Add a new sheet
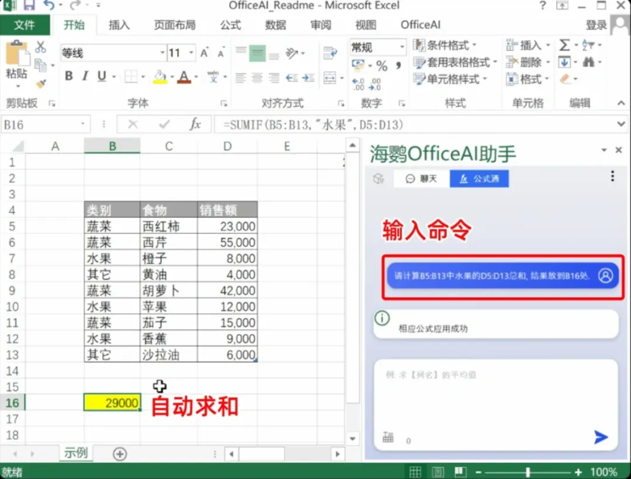Screen dimensions: 631x479 pyautogui.click(x=120, y=454)
